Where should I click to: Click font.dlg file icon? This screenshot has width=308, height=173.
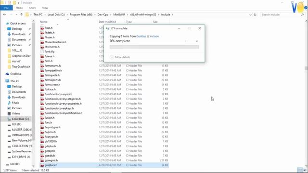(x=42, y=51)
